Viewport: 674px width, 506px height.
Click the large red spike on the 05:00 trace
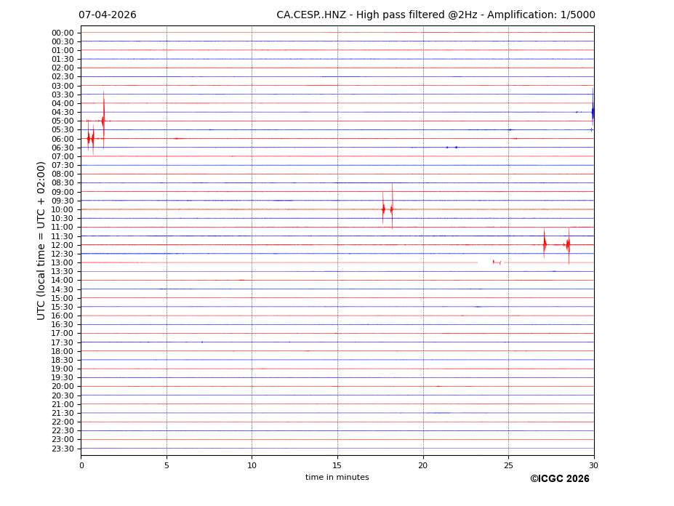click(x=103, y=120)
